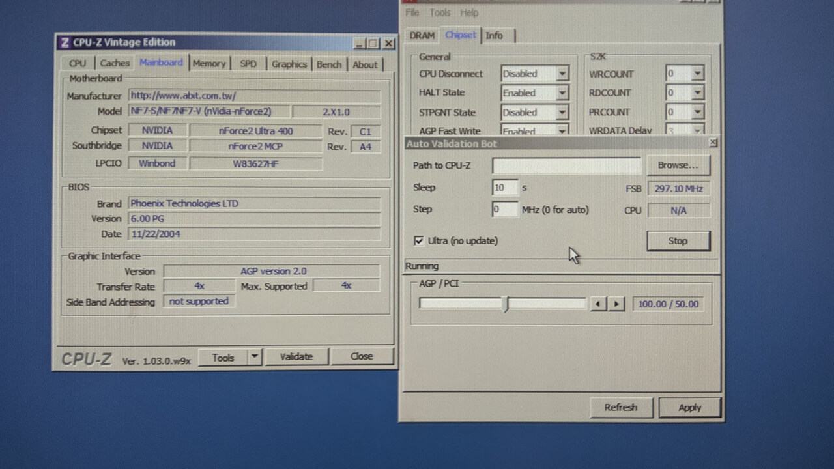Open the Info tab
The height and width of the screenshot is (469, 834).
pos(495,36)
